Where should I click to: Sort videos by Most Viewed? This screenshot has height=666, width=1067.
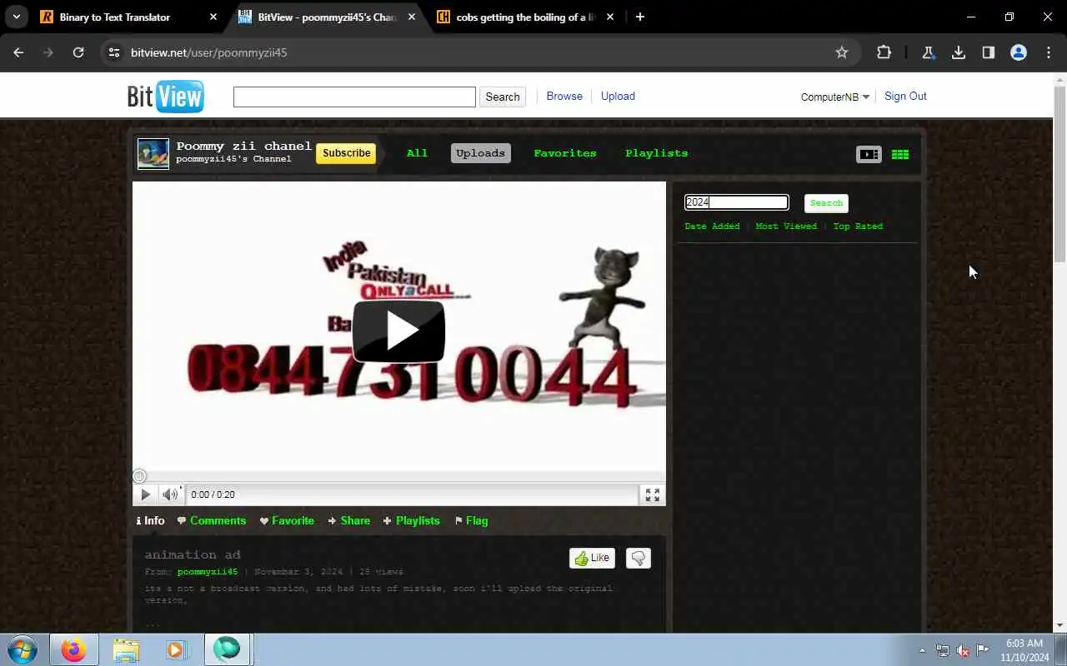point(786,226)
